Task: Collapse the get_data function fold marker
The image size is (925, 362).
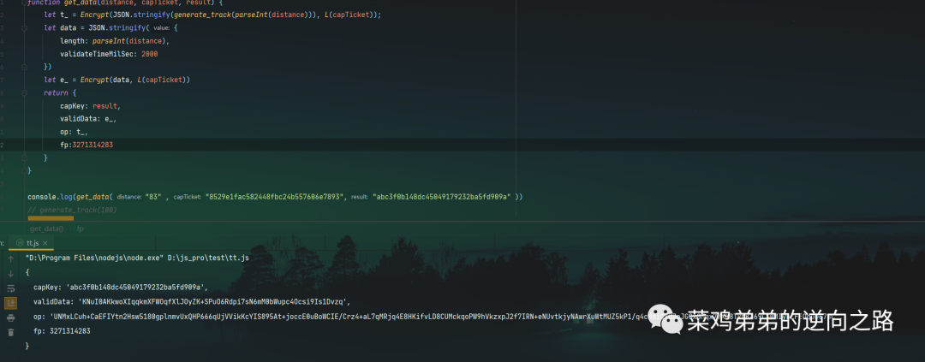Action: pos(23,3)
